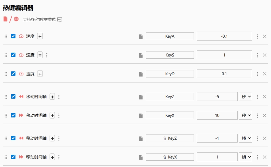
Task: Change unit dropdown on KeyX 10 row
Action: [x=245, y=115]
